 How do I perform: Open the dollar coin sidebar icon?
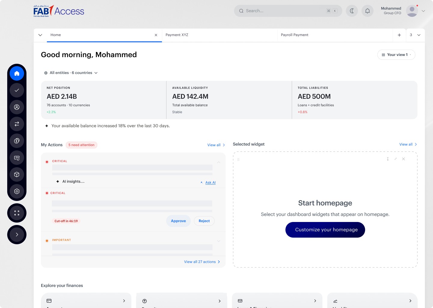coord(17,141)
